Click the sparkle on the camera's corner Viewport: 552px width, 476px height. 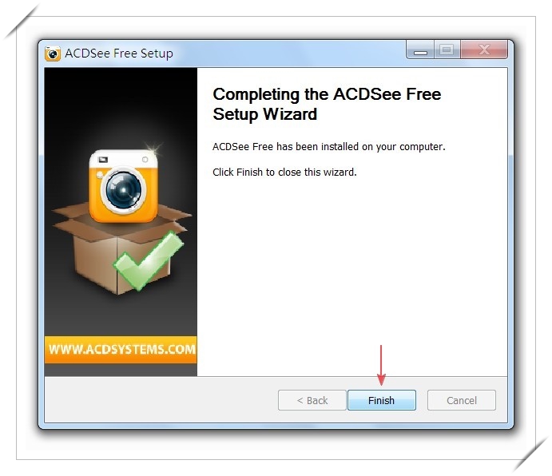153,149
